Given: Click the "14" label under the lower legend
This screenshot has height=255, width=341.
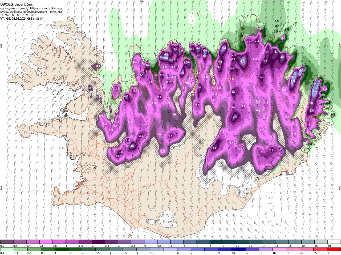Looking at the screenshot, I should [261, 253].
